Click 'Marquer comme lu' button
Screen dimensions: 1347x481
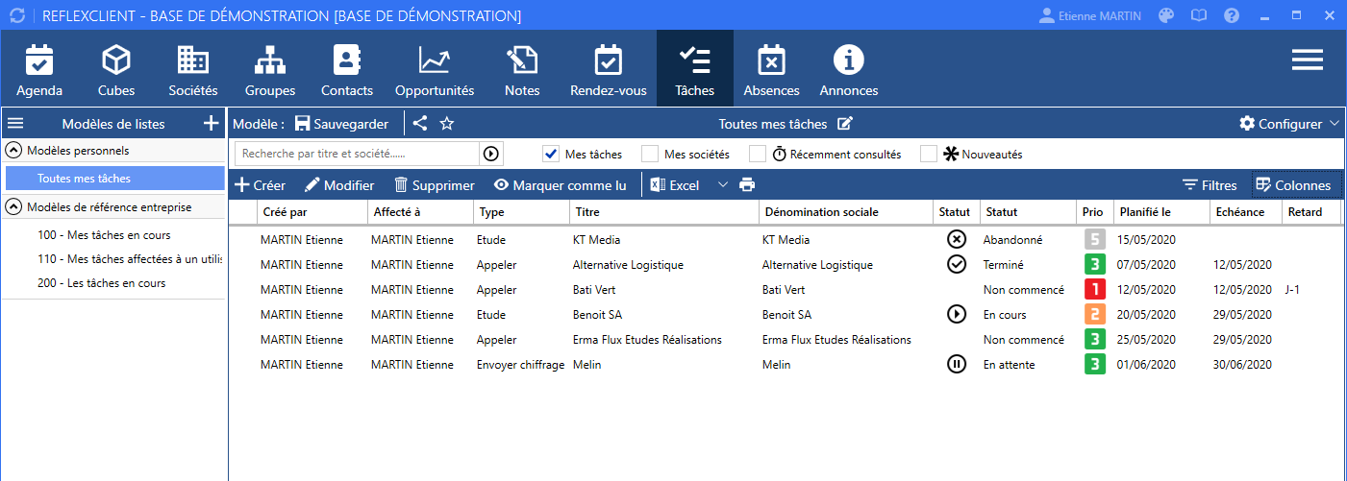pos(560,185)
